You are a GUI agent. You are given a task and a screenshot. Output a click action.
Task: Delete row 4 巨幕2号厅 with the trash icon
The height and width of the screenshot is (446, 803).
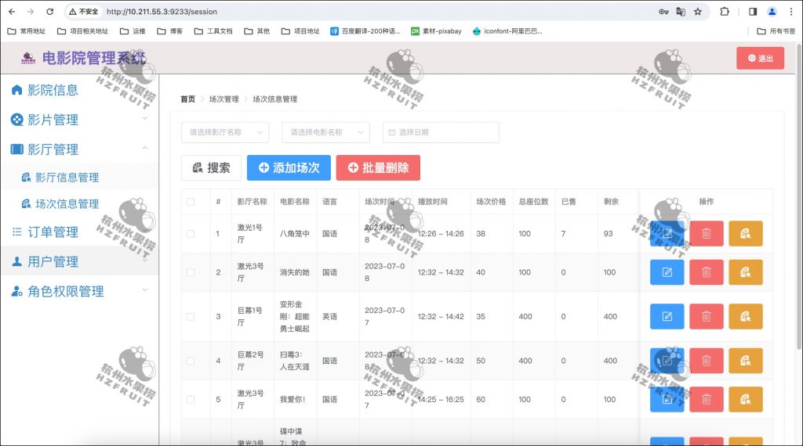pos(707,361)
